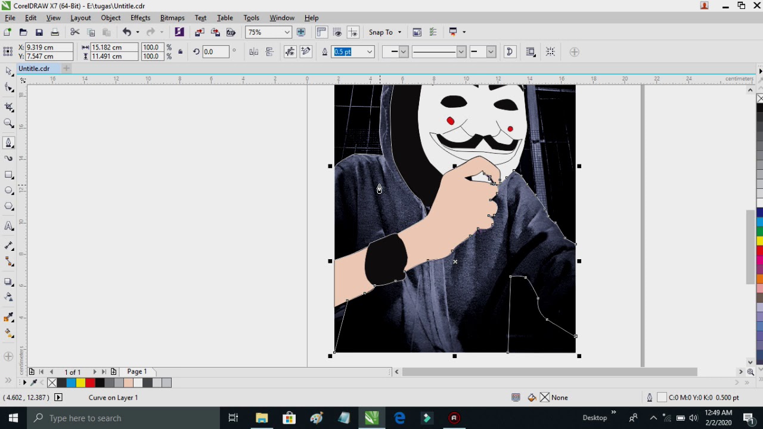Screen dimensions: 763x429
Task: Pick the yellow swatch in document palette
Action: 80,383
